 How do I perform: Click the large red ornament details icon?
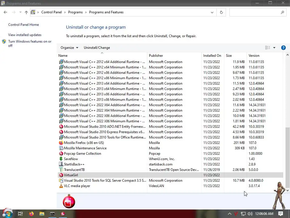click(69, 201)
